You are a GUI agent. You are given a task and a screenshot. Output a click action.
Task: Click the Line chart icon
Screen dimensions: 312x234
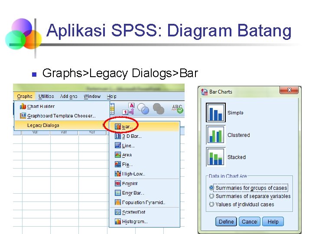pos(118,146)
